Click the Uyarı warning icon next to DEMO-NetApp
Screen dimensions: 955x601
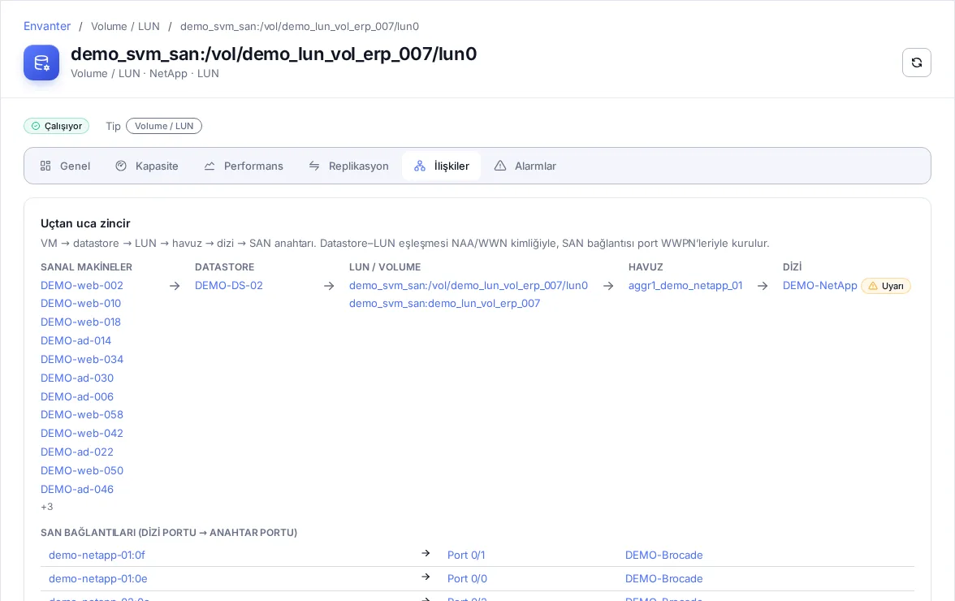tap(873, 286)
